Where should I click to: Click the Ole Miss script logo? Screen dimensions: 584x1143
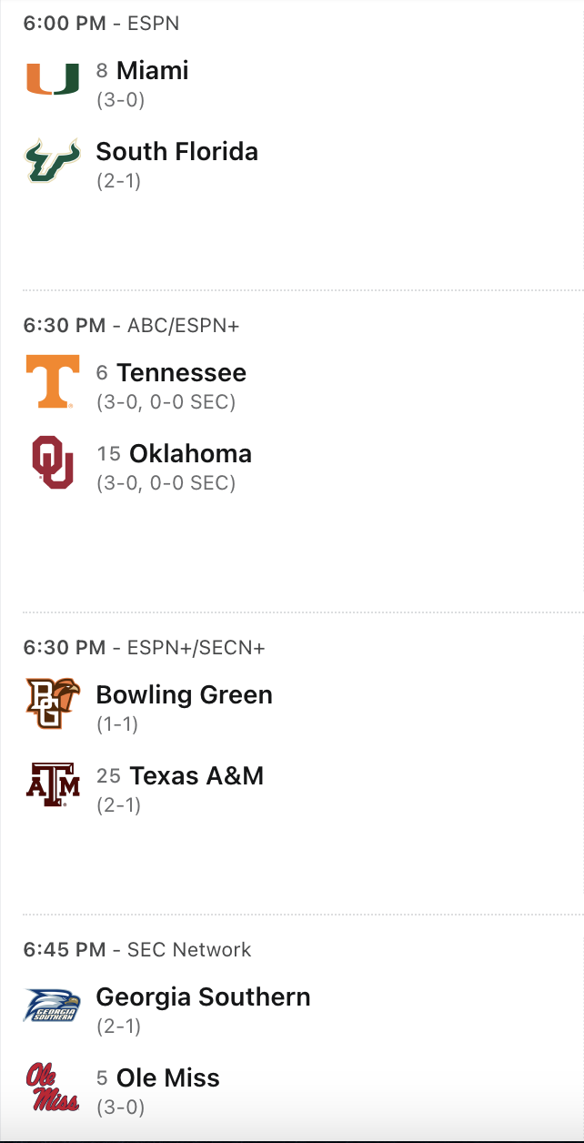click(52, 1087)
